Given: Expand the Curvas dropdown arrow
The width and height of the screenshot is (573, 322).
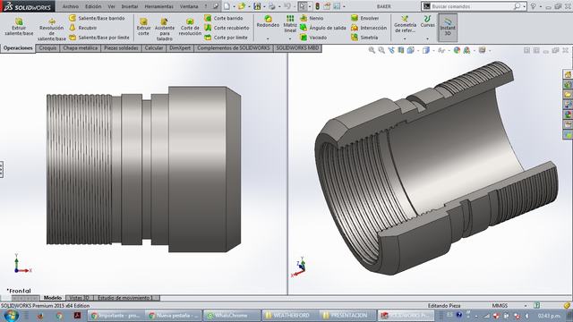Looking at the screenshot, I should coord(428,38).
